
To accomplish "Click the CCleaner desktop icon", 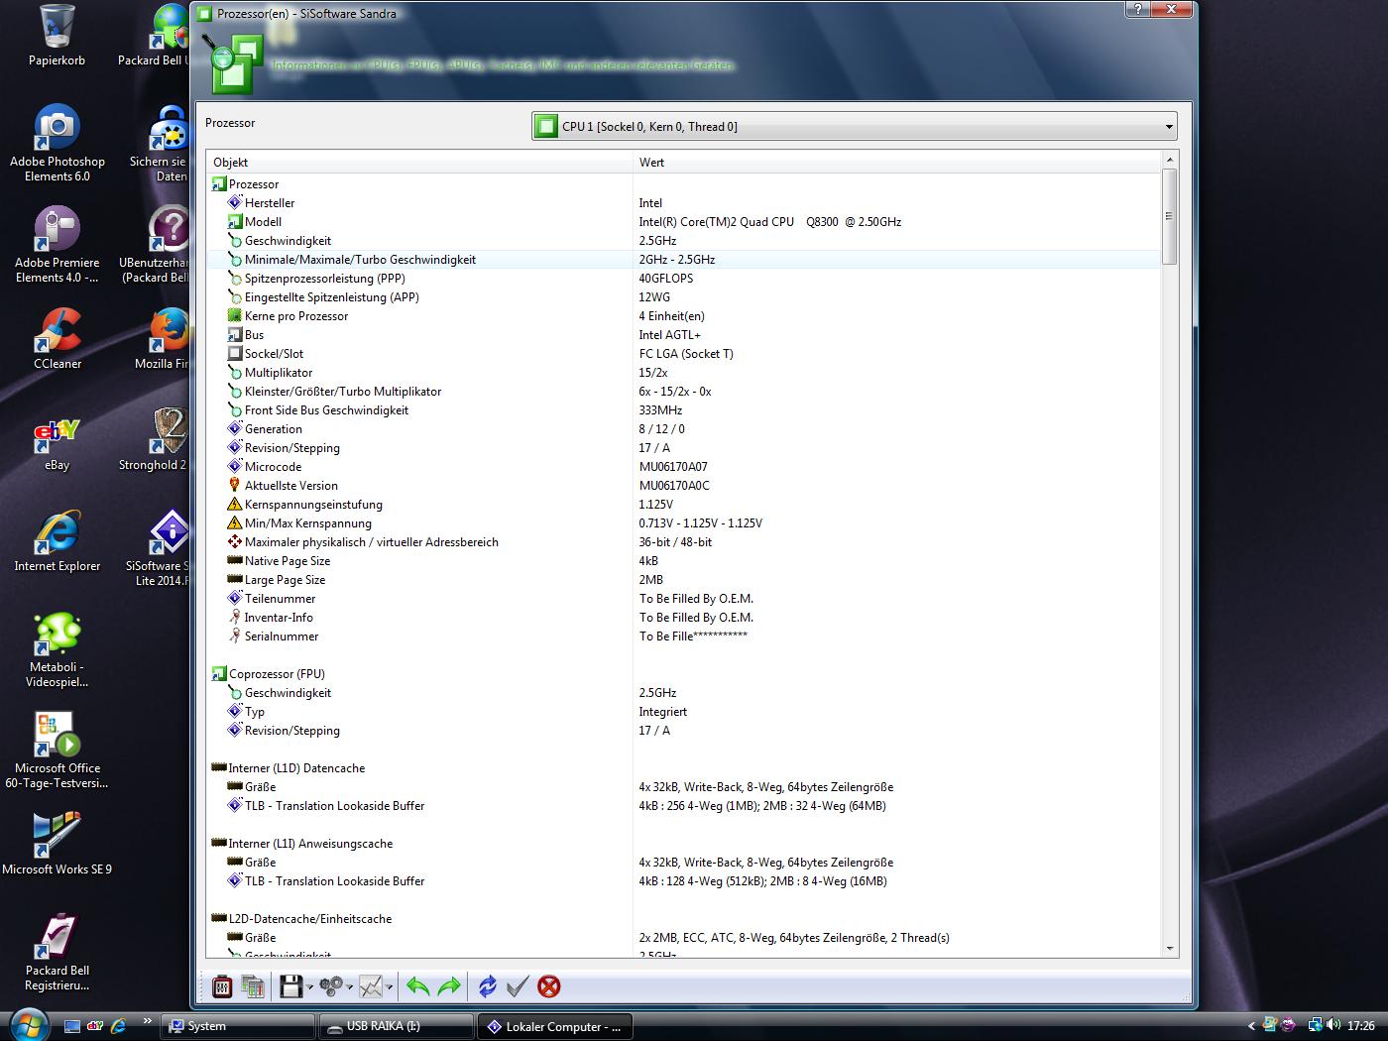I will (57, 339).
